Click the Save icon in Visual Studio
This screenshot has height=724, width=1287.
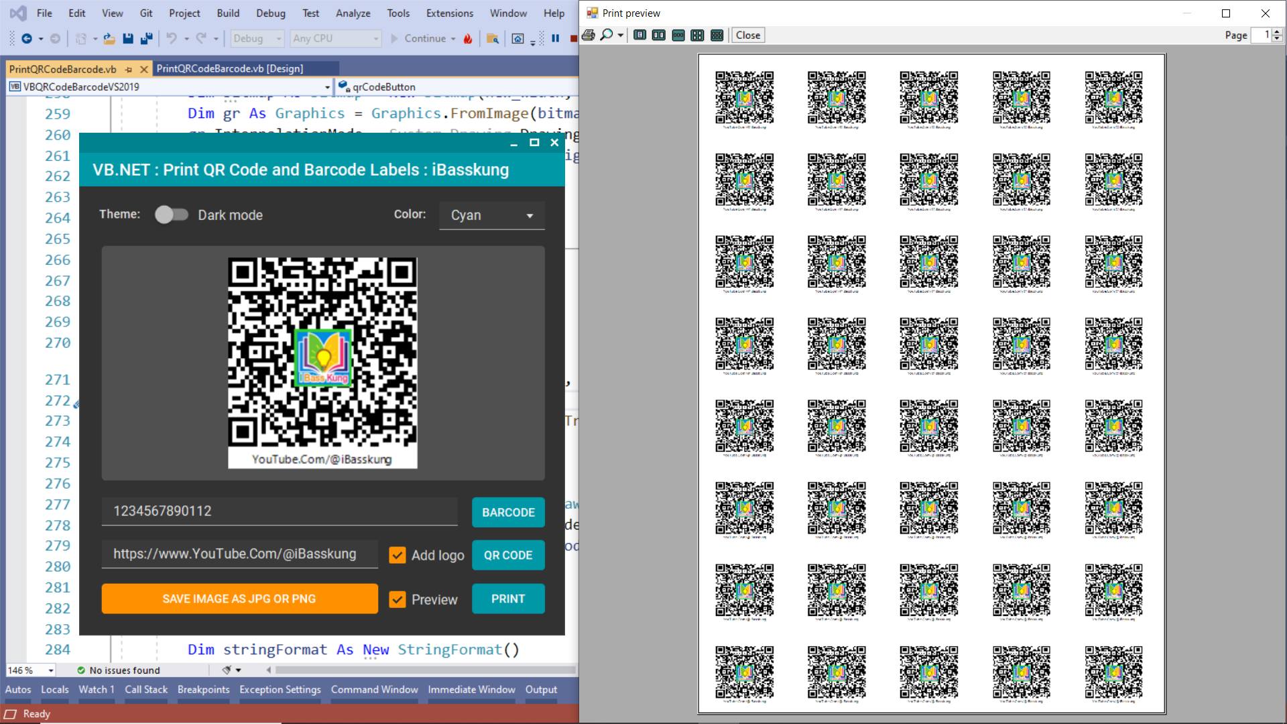[128, 39]
